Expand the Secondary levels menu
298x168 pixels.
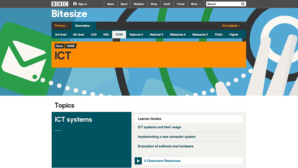coord(83,25)
